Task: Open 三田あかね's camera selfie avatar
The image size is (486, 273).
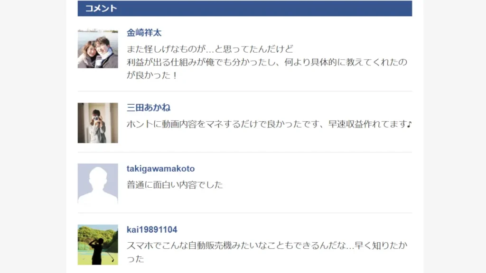Action: tap(98, 123)
